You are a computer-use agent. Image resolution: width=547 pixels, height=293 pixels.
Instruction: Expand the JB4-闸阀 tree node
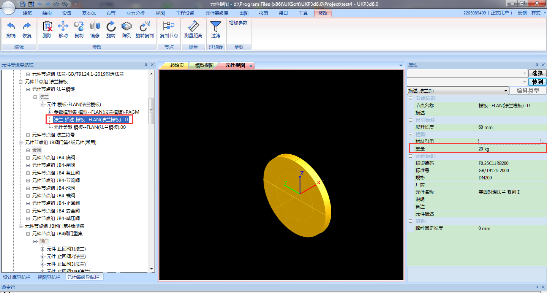coord(28,165)
